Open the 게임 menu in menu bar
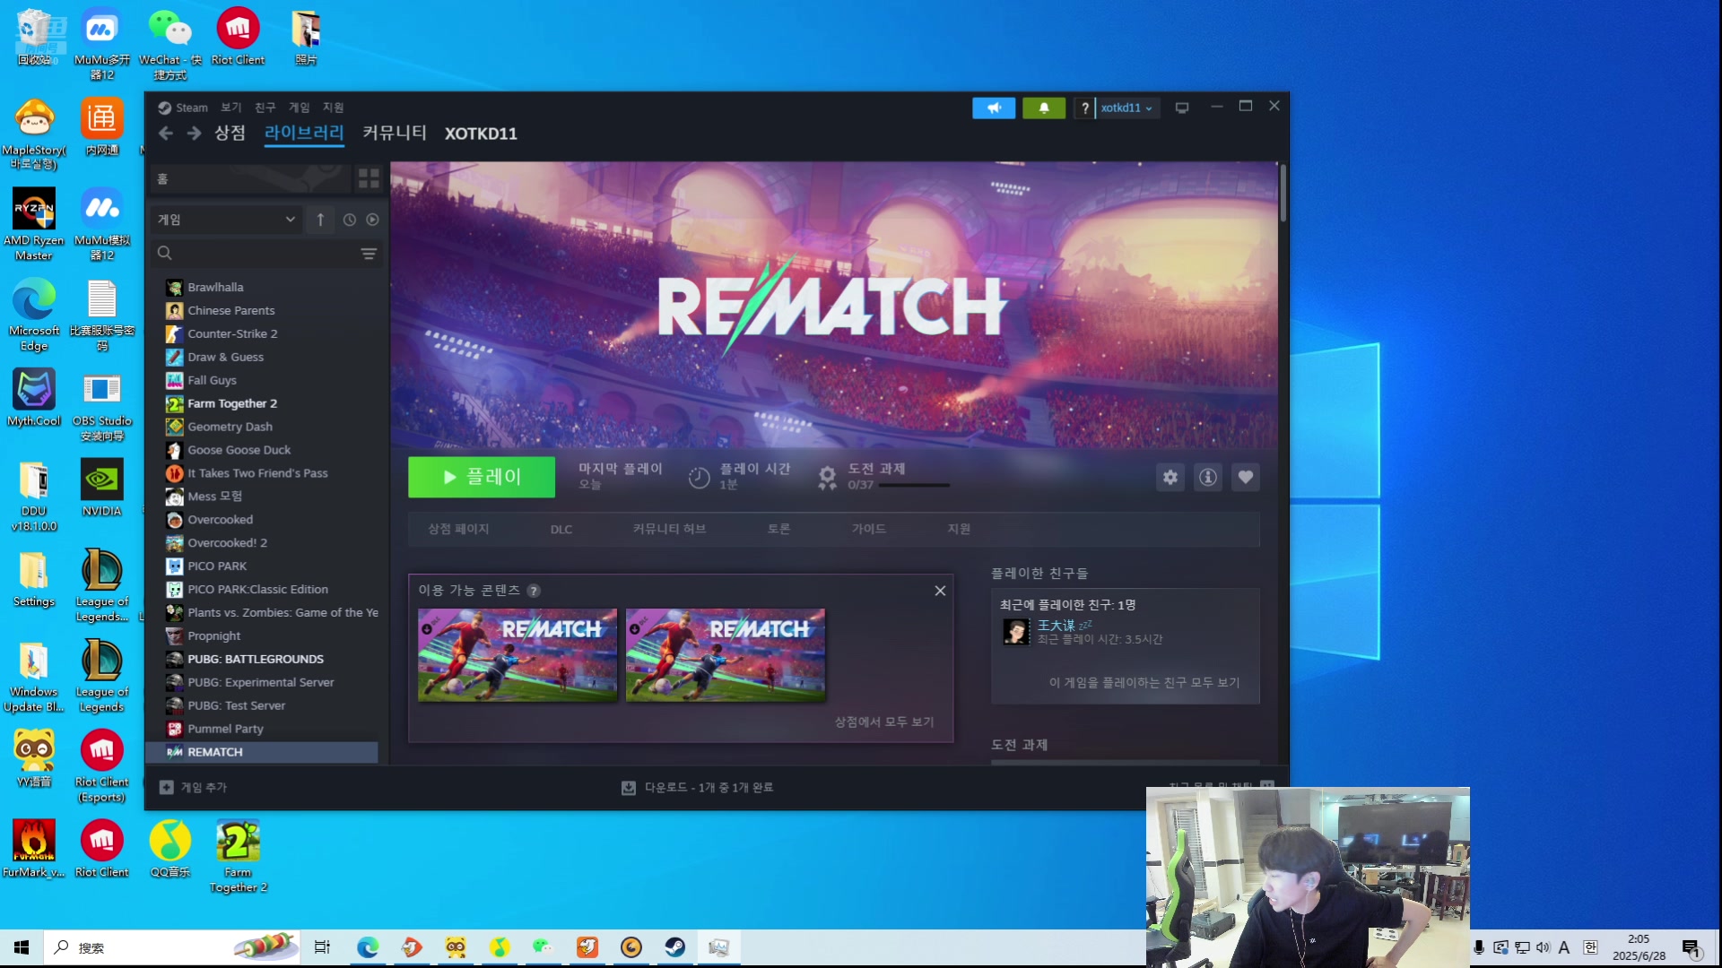Screen dimensions: 1722x968 [299, 108]
